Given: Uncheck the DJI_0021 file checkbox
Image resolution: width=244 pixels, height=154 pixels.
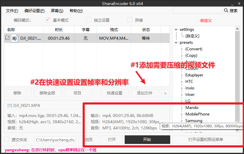Looking at the screenshot, I should tap(7, 38).
